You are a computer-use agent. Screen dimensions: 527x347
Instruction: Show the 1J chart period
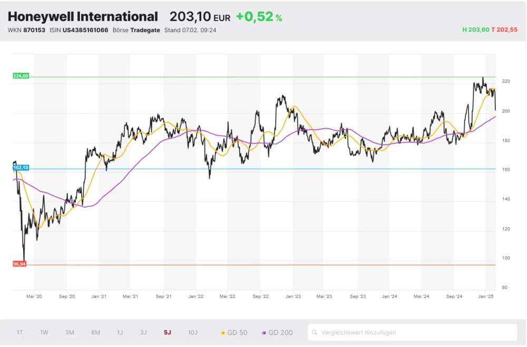pos(120,333)
